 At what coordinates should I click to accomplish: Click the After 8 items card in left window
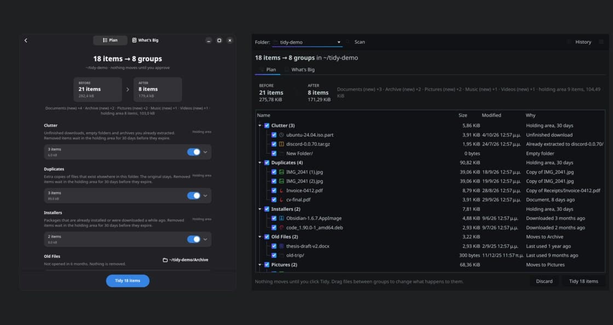(x=158, y=90)
